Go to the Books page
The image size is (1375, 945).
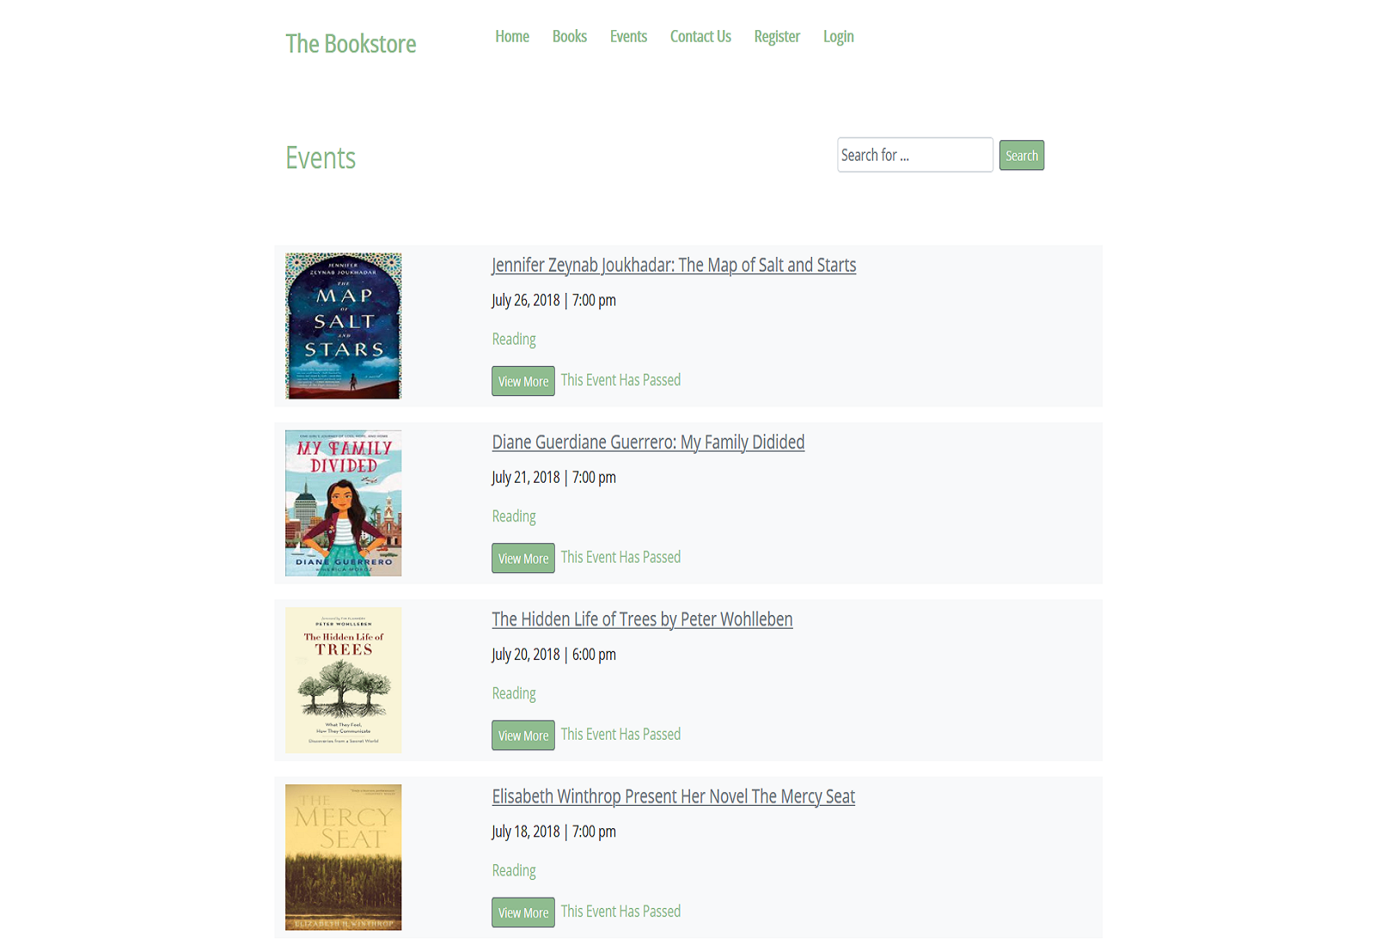click(570, 37)
